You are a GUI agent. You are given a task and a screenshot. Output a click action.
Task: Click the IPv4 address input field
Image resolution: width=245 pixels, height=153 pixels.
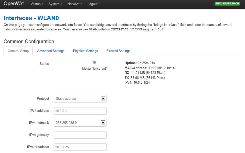(x=80, y=111)
